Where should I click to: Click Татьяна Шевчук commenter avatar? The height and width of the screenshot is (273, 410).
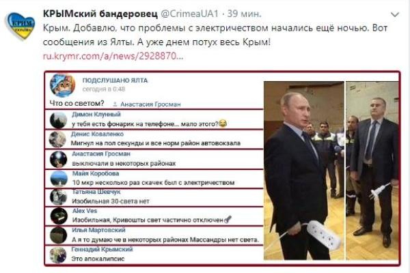tap(59, 197)
